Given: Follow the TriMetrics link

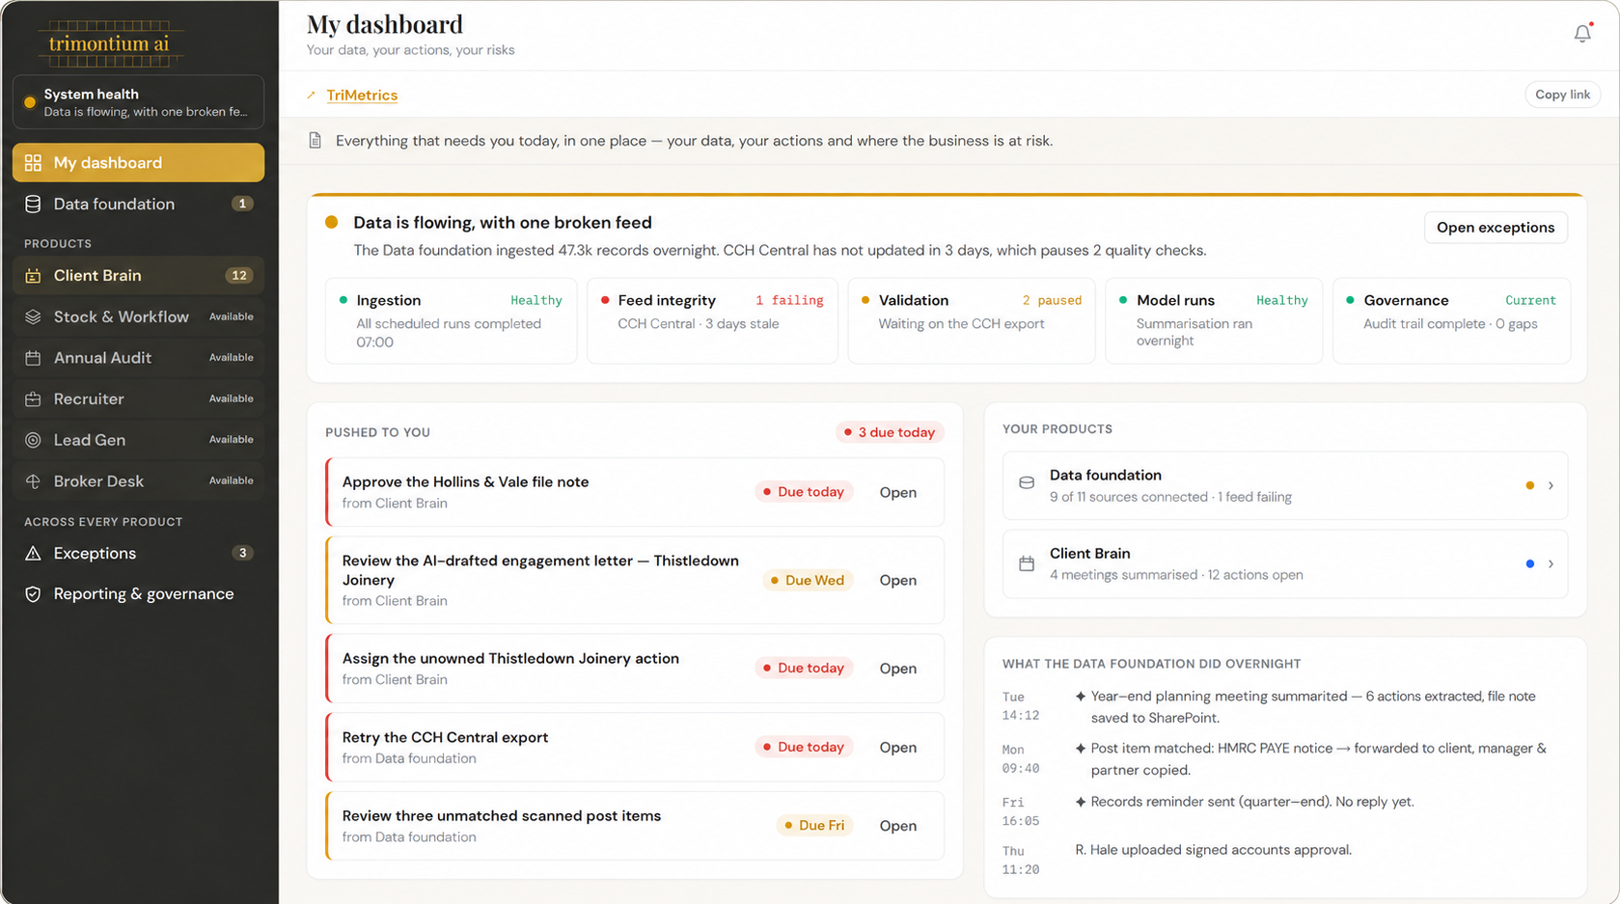Looking at the screenshot, I should [362, 96].
